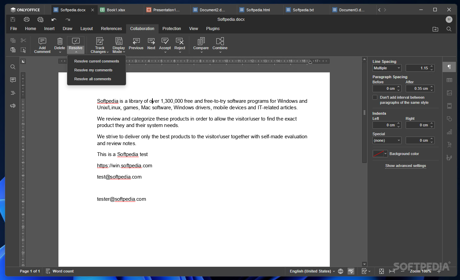Click the Track Changes icon
This screenshot has height=280, width=460.
tap(100, 41)
